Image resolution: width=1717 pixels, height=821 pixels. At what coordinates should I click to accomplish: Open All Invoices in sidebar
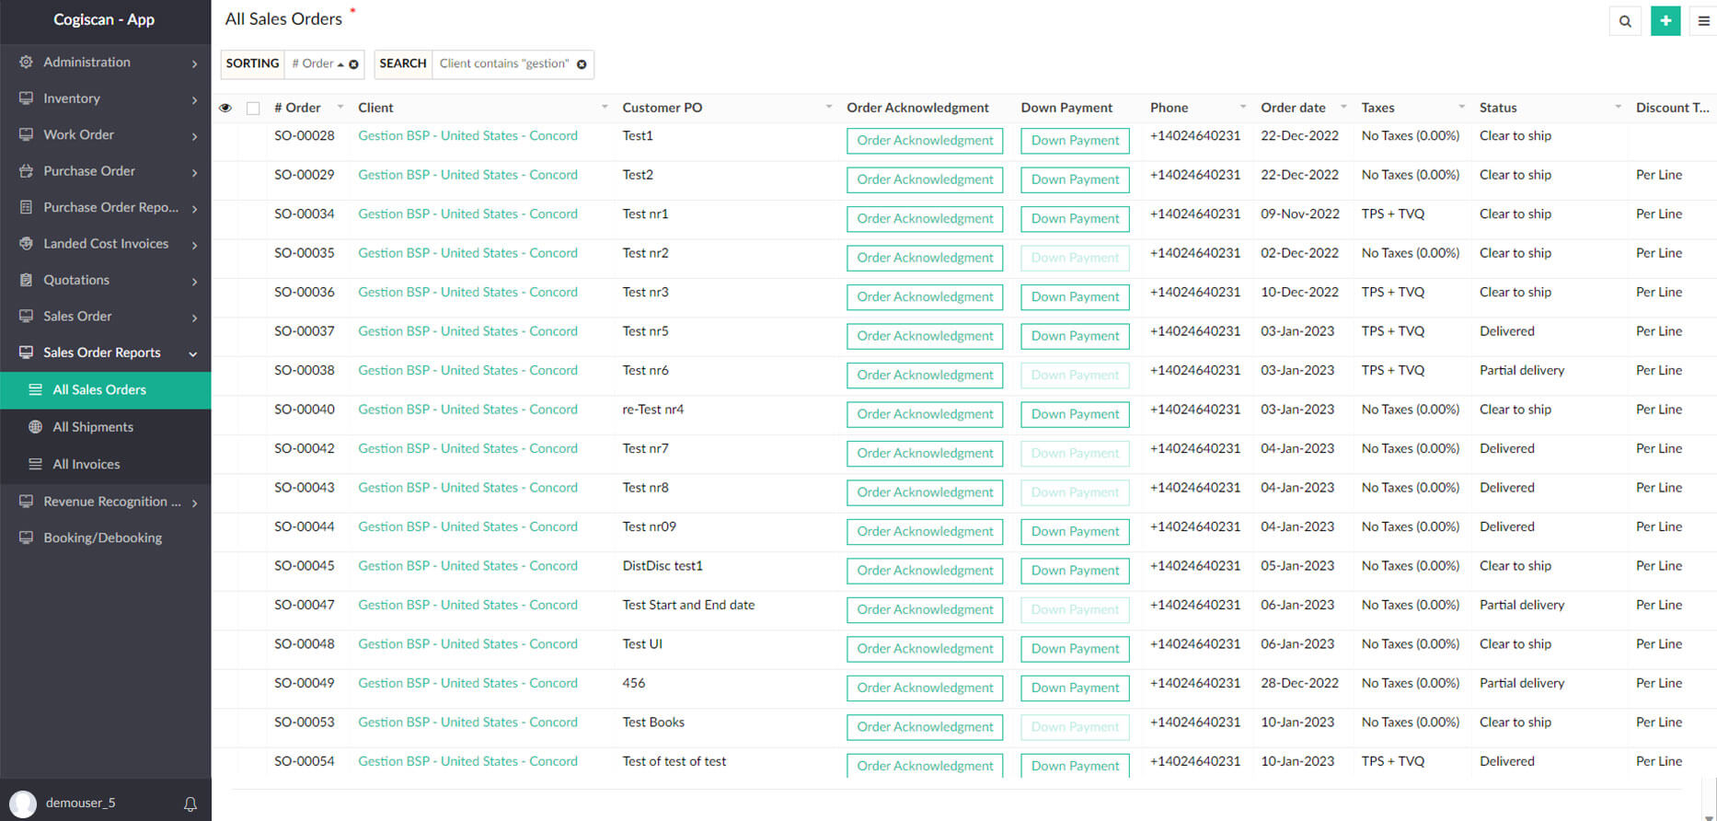(86, 464)
